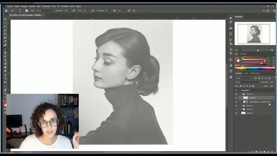The height and width of the screenshot is (156, 277).
Task: Open the Search icon at top right
Action: coord(264,11)
